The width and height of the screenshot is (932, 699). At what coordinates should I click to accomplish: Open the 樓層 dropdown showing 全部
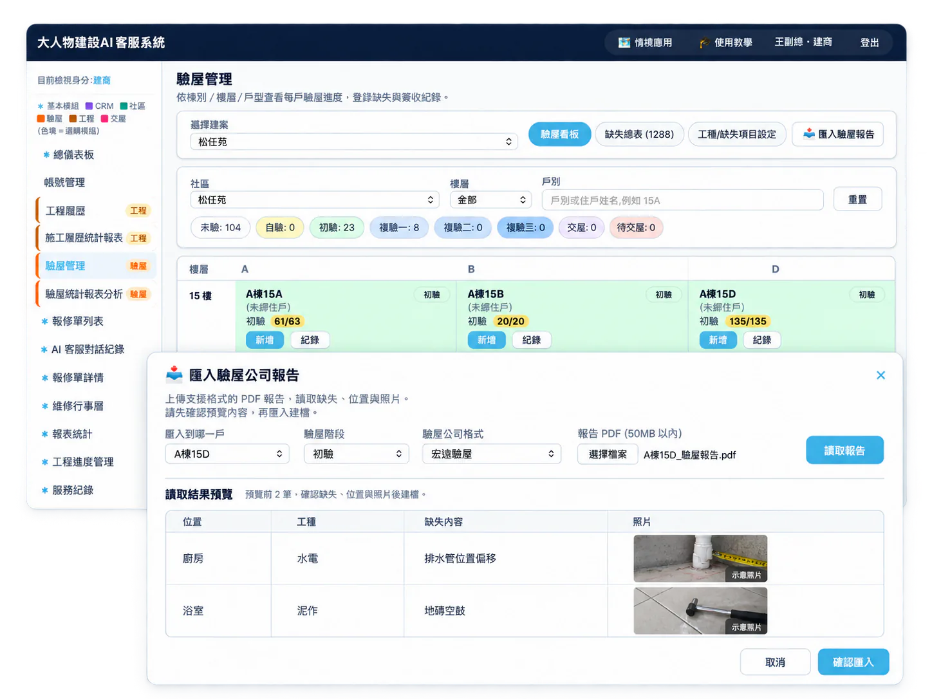(x=490, y=200)
